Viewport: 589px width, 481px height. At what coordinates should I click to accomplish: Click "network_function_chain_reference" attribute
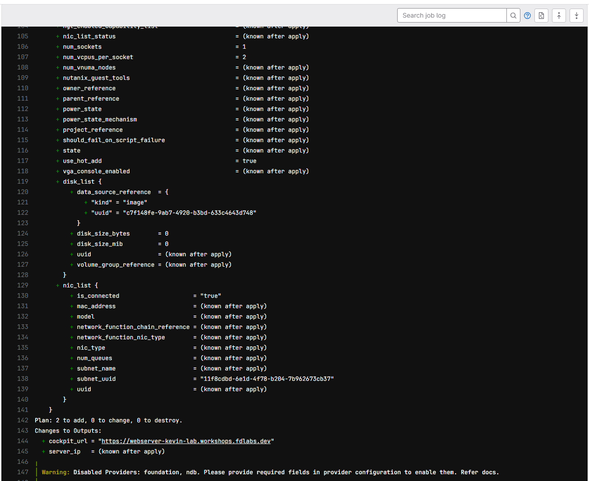pos(133,327)
